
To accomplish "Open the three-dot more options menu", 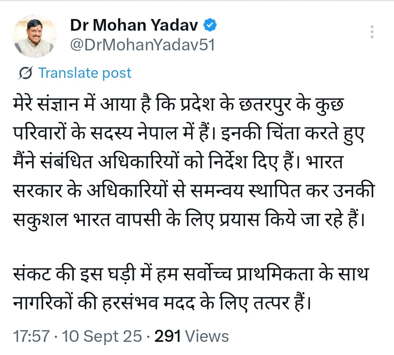I will tap(372, 32).
